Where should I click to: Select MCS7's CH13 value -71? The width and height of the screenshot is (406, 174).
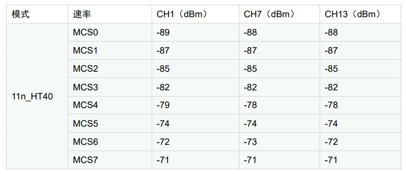tap(360, 160)
